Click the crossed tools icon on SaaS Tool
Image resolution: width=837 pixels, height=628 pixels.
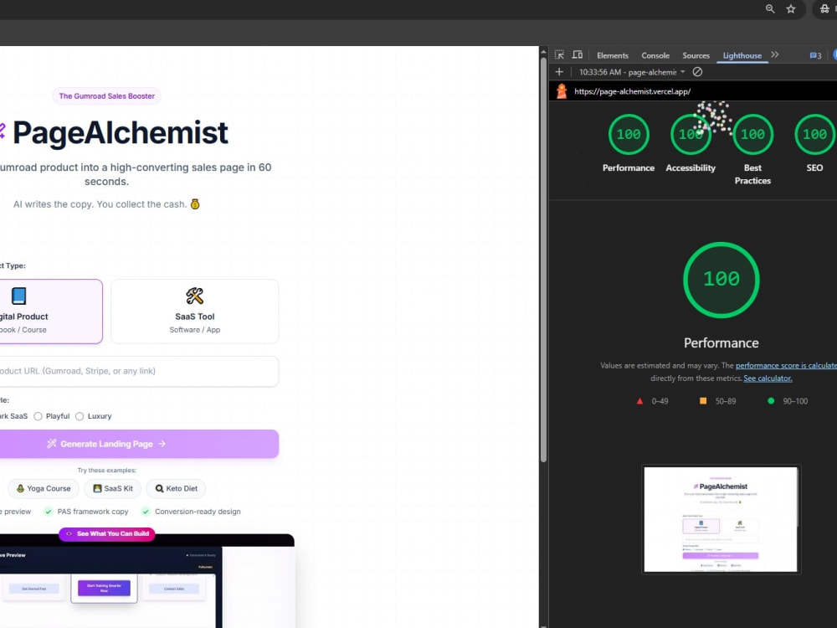click(194, 296)
